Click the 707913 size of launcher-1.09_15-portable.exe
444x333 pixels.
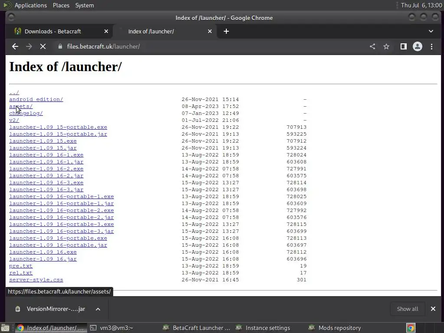[297, 127]
